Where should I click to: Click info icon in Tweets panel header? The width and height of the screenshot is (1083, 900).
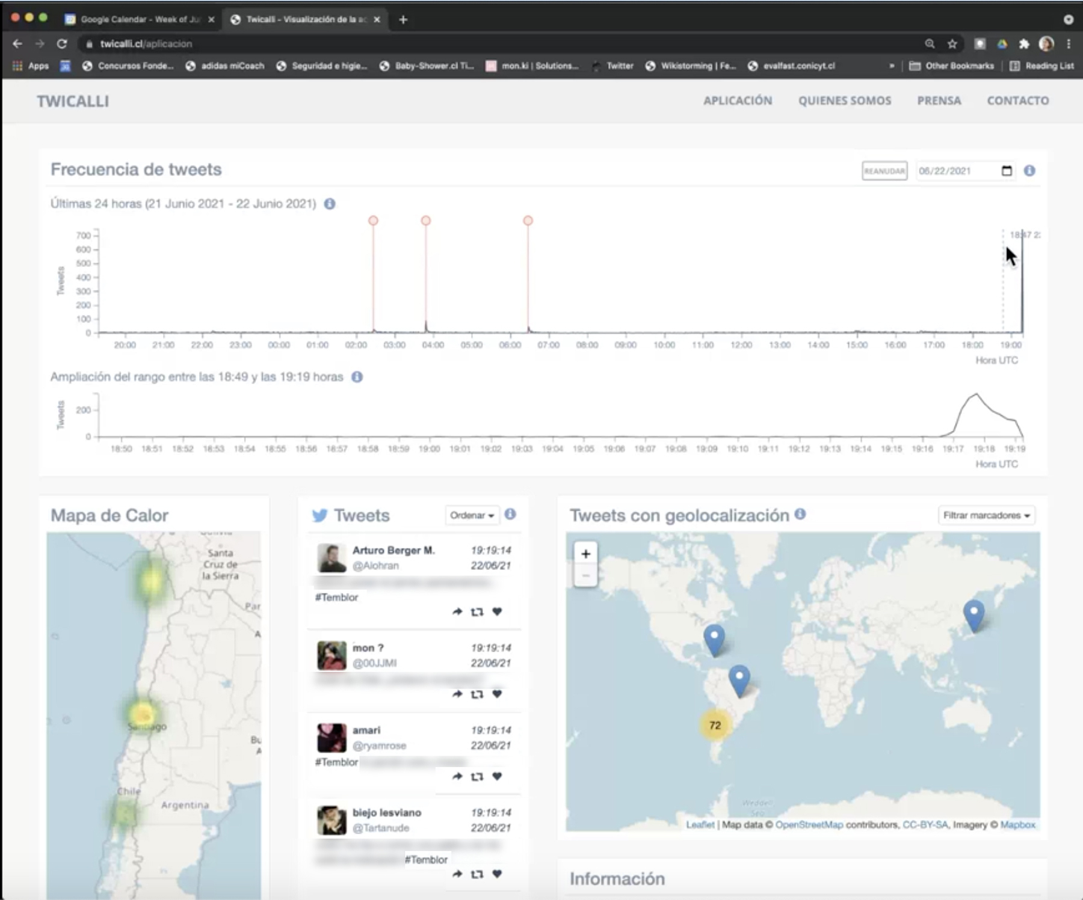click(510, 515)
